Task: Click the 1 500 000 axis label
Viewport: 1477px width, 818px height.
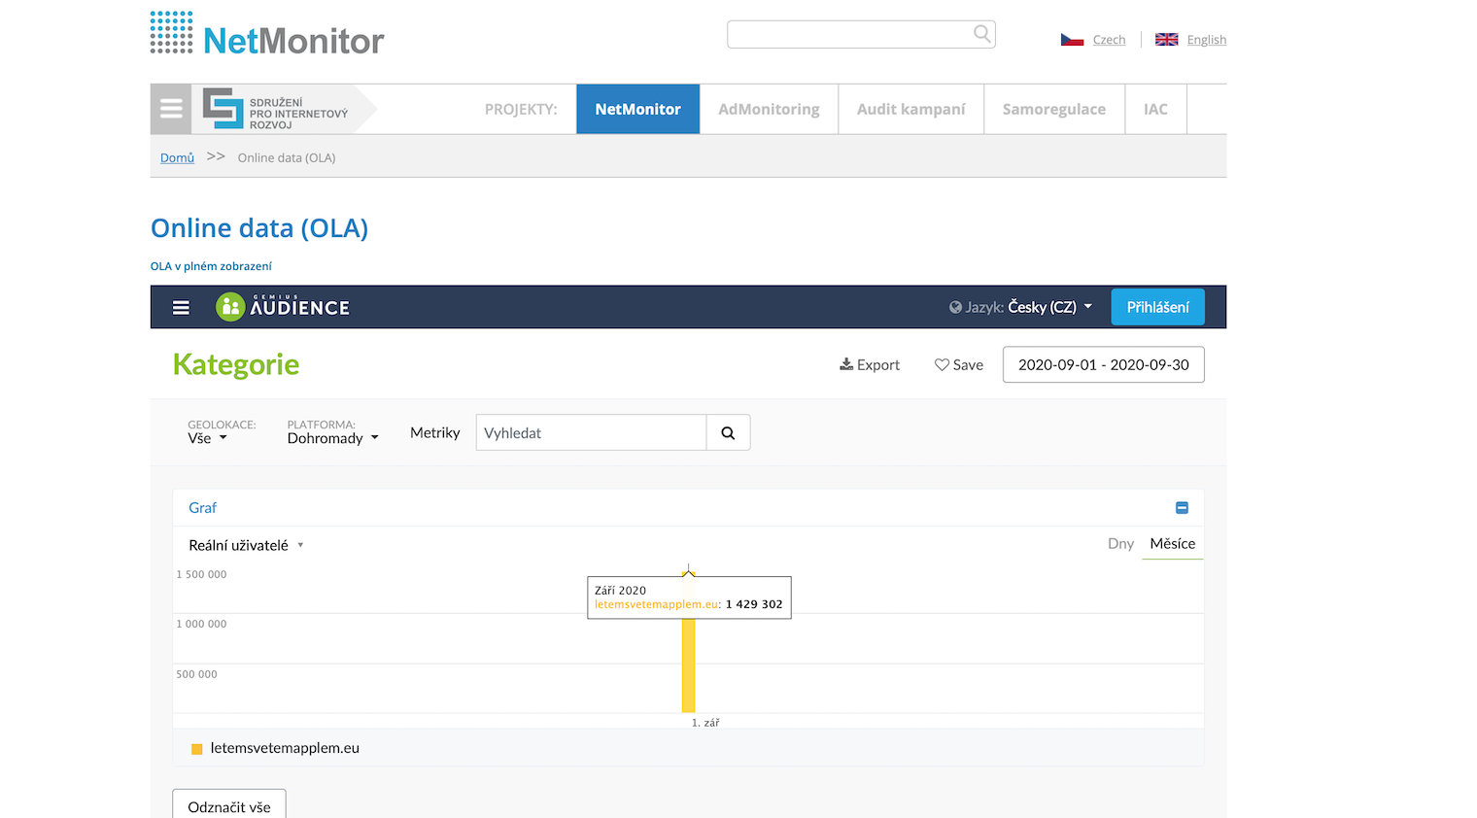Action: (x=201, y=575)
